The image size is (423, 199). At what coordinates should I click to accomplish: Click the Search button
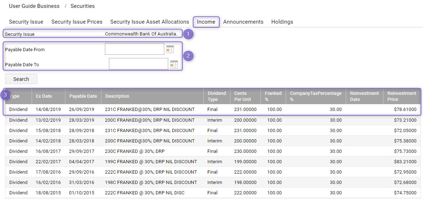pyautogui.click(x=21, y=79)
